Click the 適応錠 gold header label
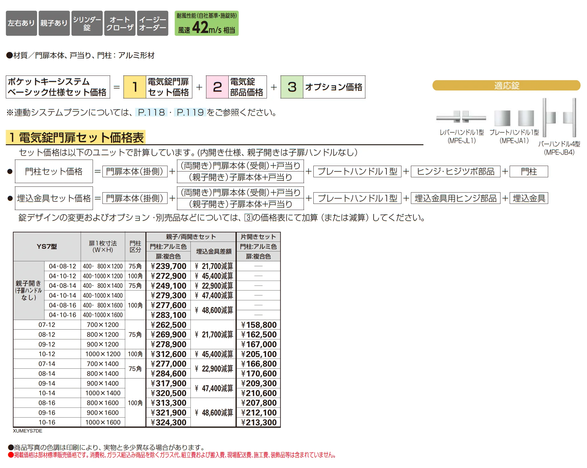587x468 pixels. (x=506, y=86)
